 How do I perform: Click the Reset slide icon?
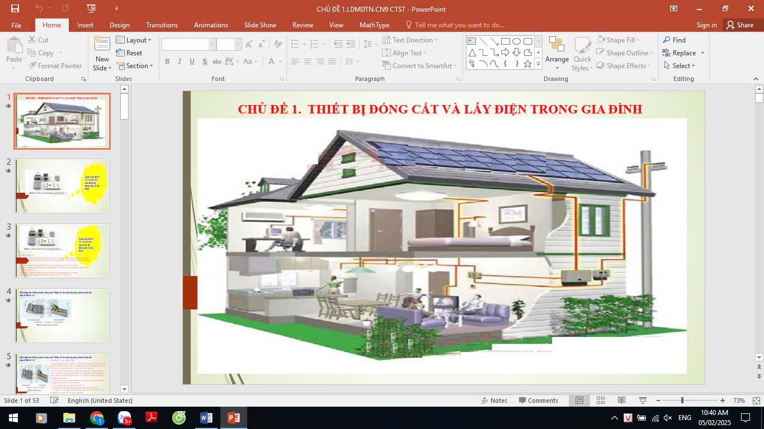tap(129, 53)
